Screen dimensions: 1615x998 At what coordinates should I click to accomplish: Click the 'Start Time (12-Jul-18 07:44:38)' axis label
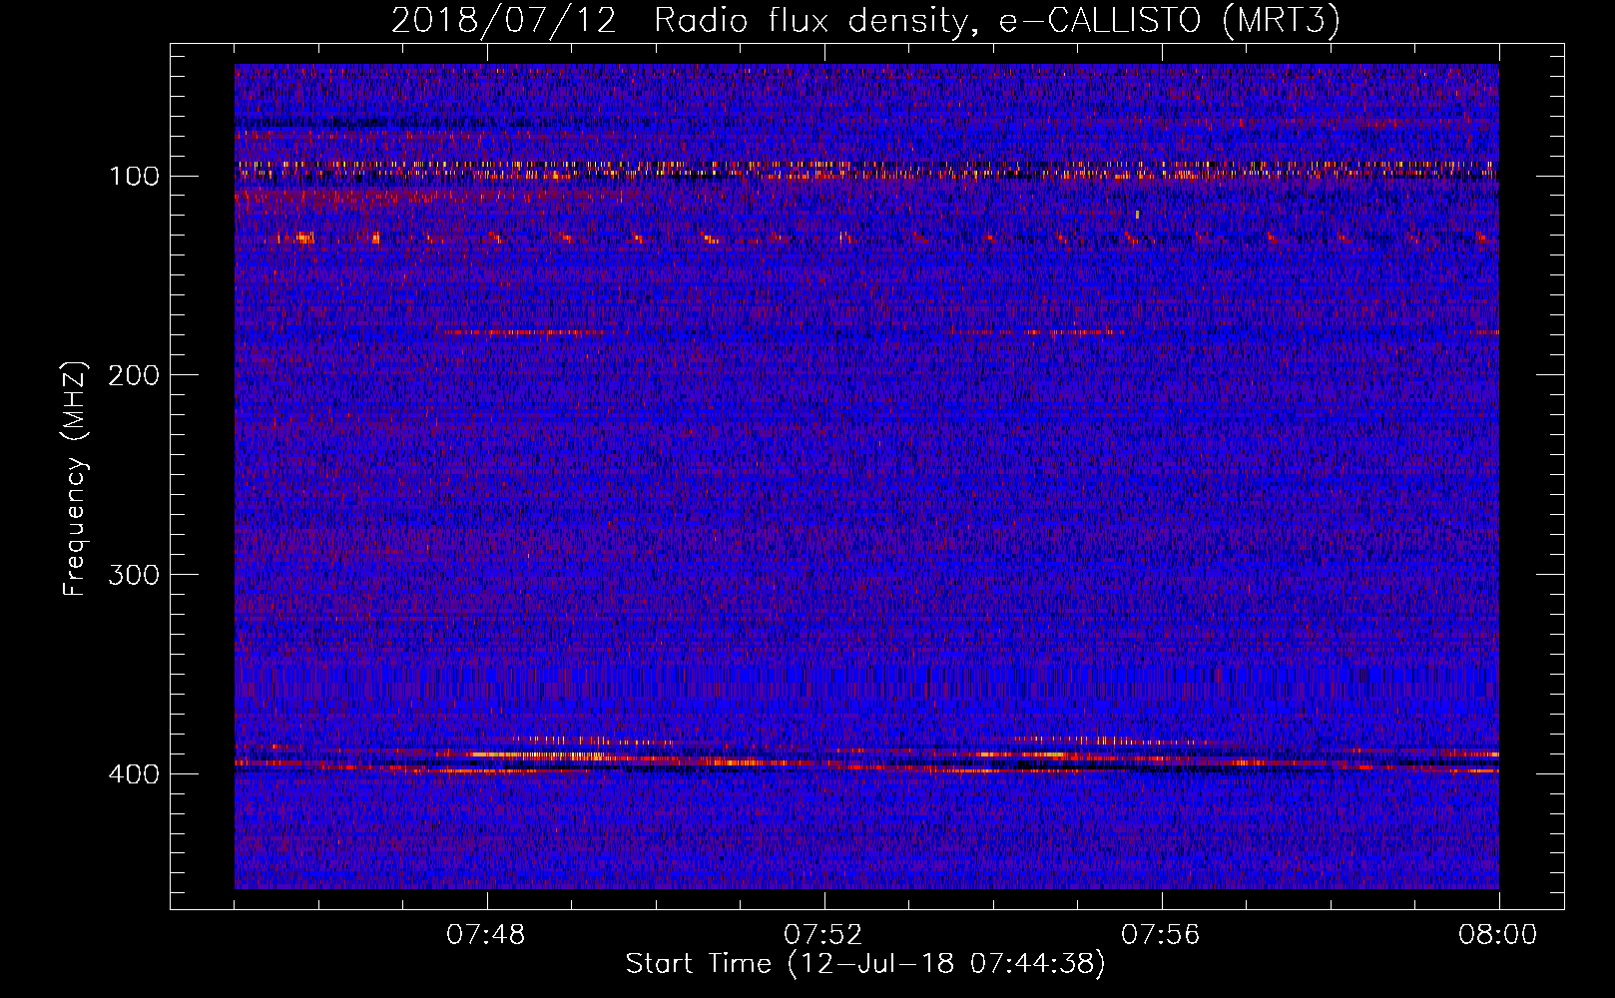[x=865, y=964]
